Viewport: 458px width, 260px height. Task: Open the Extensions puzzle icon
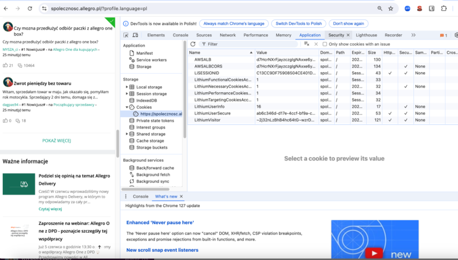click(444, 8)
